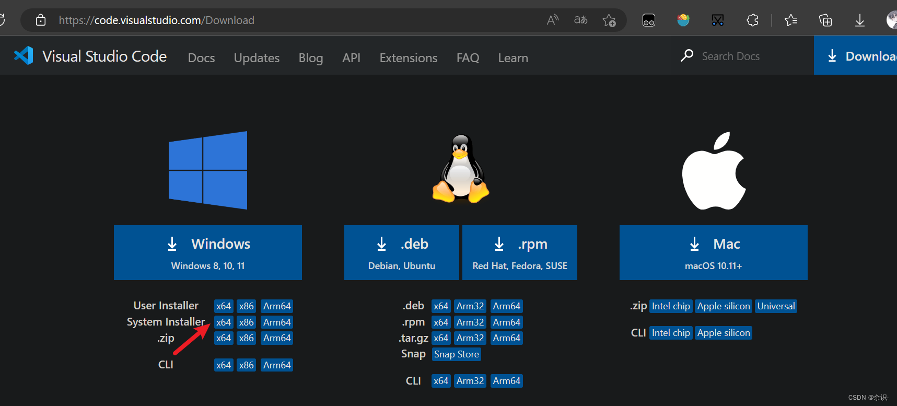Viewport: 897px width, 406px height.
Task: Select Linux CLI Arm64 link
Action: pyautogui.click(x=507, y=381)
